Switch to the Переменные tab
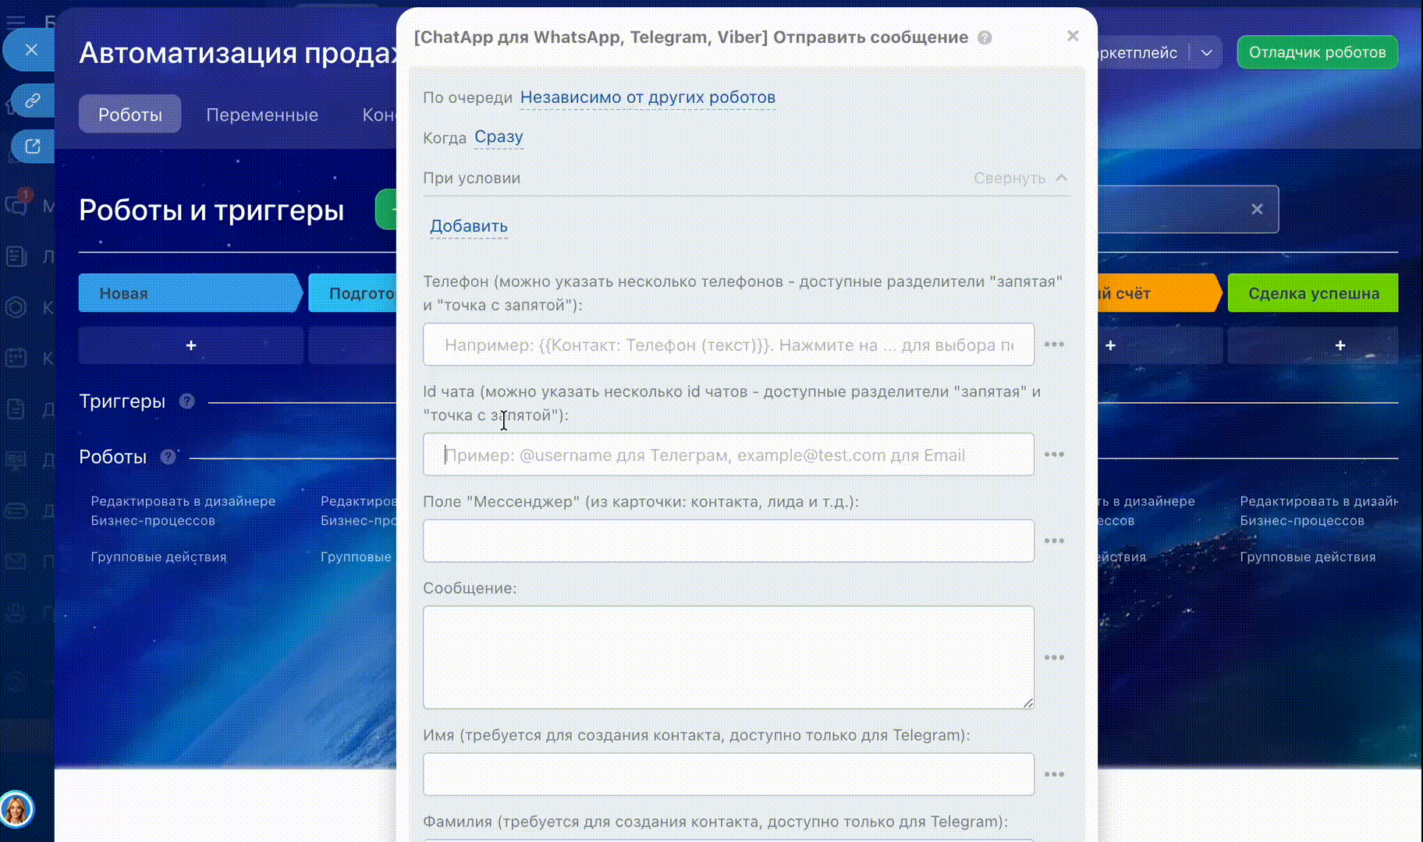This screenshot has height=842, width=1423. (262, 115)
